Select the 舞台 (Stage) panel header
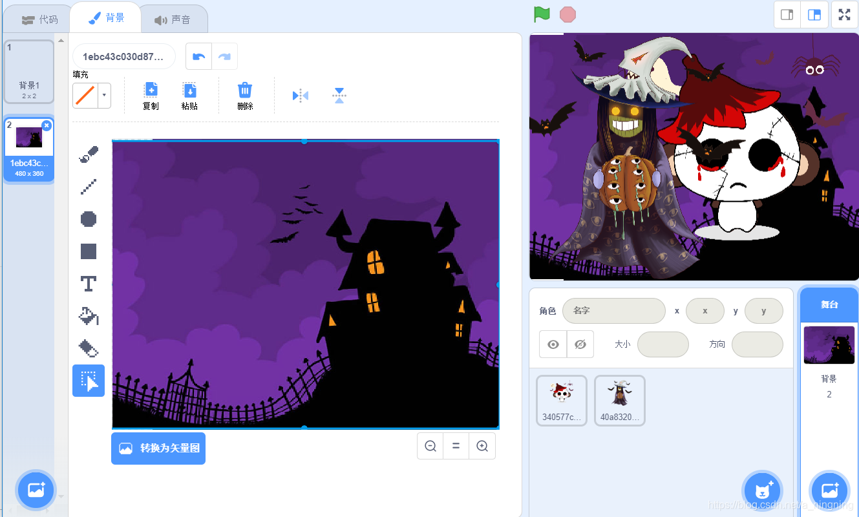Screen dimensions: 859x517 829,304
